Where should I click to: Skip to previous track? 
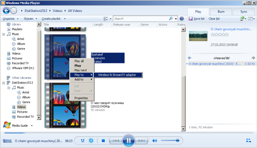[116, 140]
